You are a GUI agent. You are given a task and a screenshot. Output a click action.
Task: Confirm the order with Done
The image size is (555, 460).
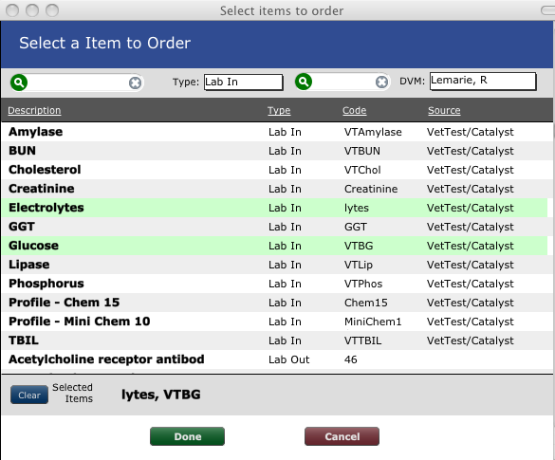(187, 436)
